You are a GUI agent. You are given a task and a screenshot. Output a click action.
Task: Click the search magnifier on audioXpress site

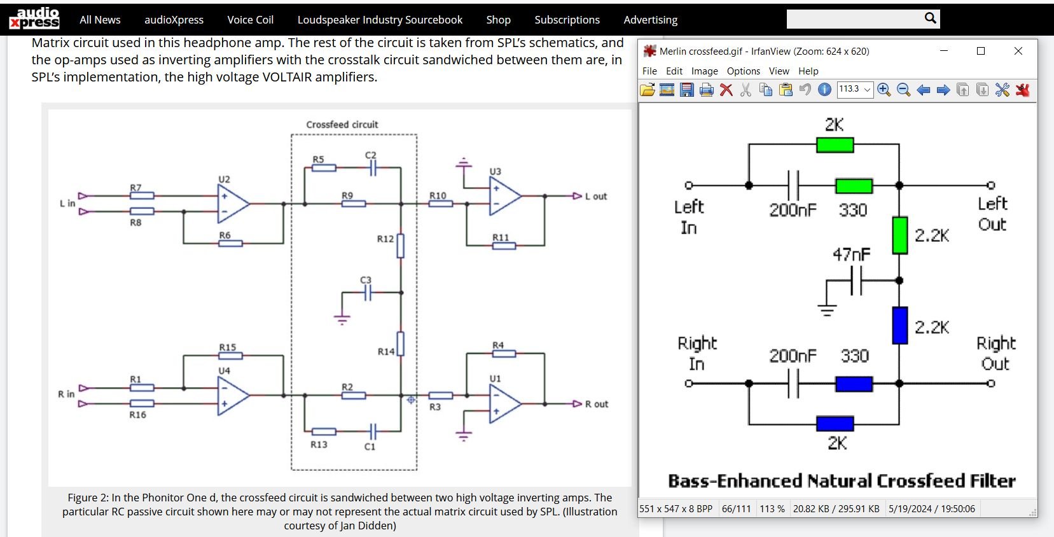click(x=930, y=18)
